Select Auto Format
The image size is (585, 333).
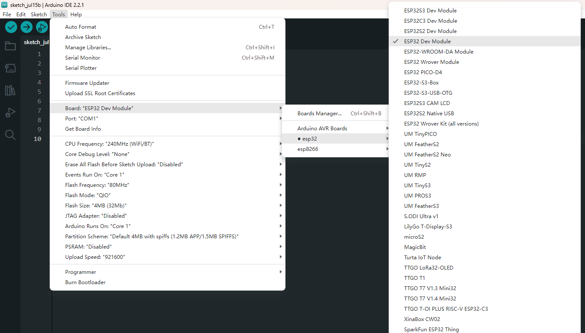(x=168, y=27)
